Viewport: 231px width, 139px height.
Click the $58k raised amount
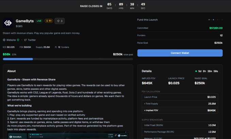[x=6, y=54]
